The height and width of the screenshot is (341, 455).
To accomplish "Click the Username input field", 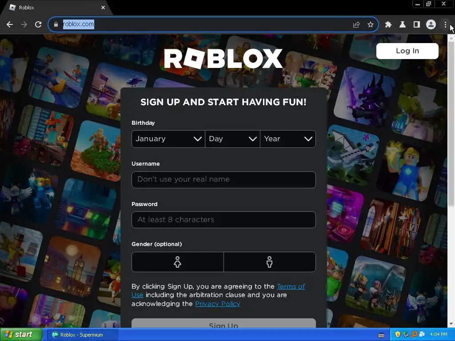I will pyautogui.click(x=224, y=179).
